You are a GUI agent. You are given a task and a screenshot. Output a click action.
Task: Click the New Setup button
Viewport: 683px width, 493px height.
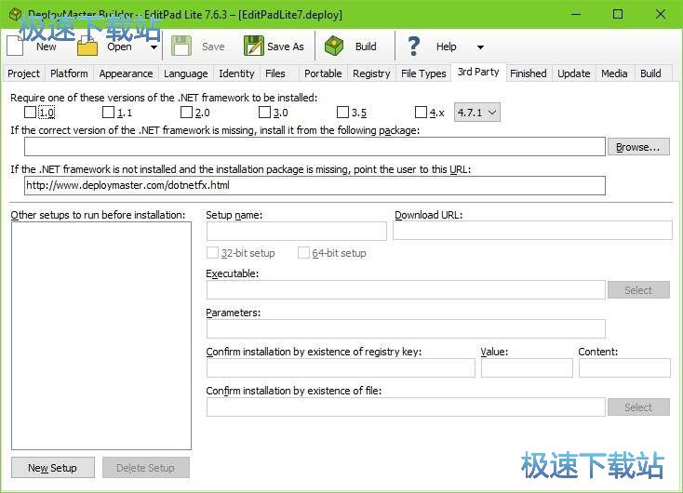tap(53, 468)
